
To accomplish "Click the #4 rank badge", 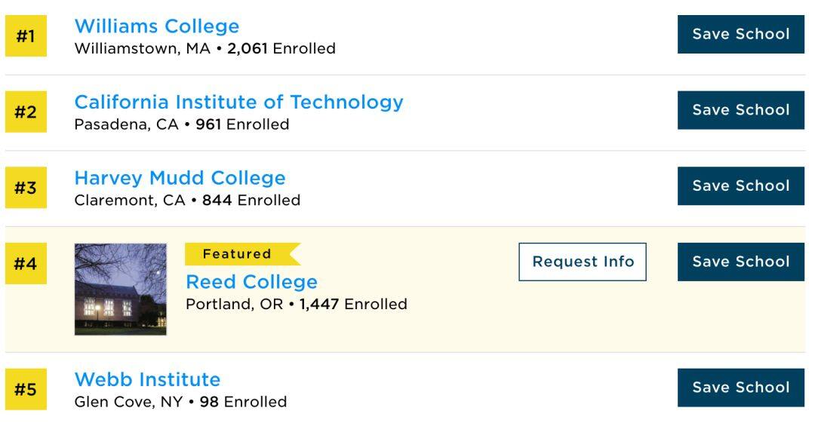I will [26, 263].
